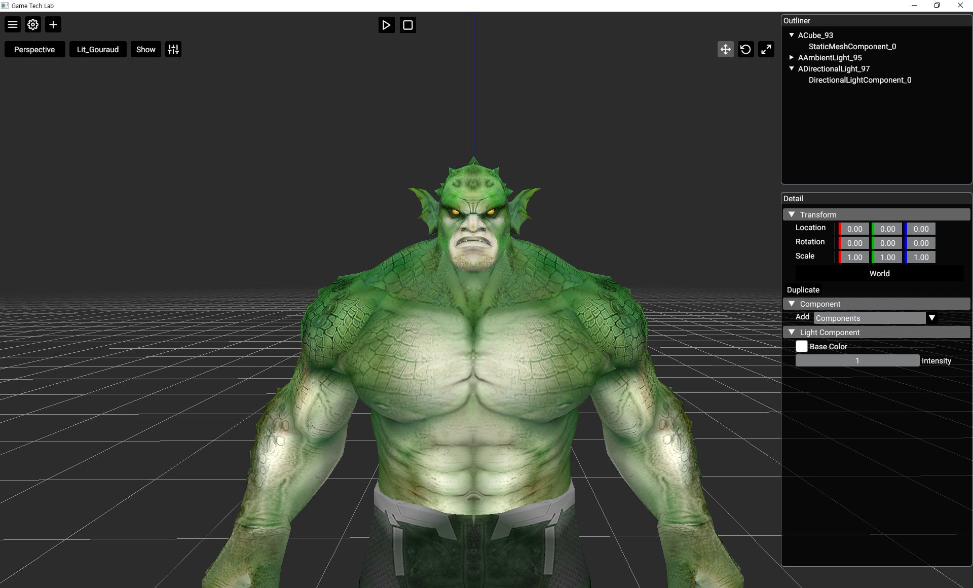973x588 pixels.
Task: Click the Intensity slider field
Action: [857, 360]
